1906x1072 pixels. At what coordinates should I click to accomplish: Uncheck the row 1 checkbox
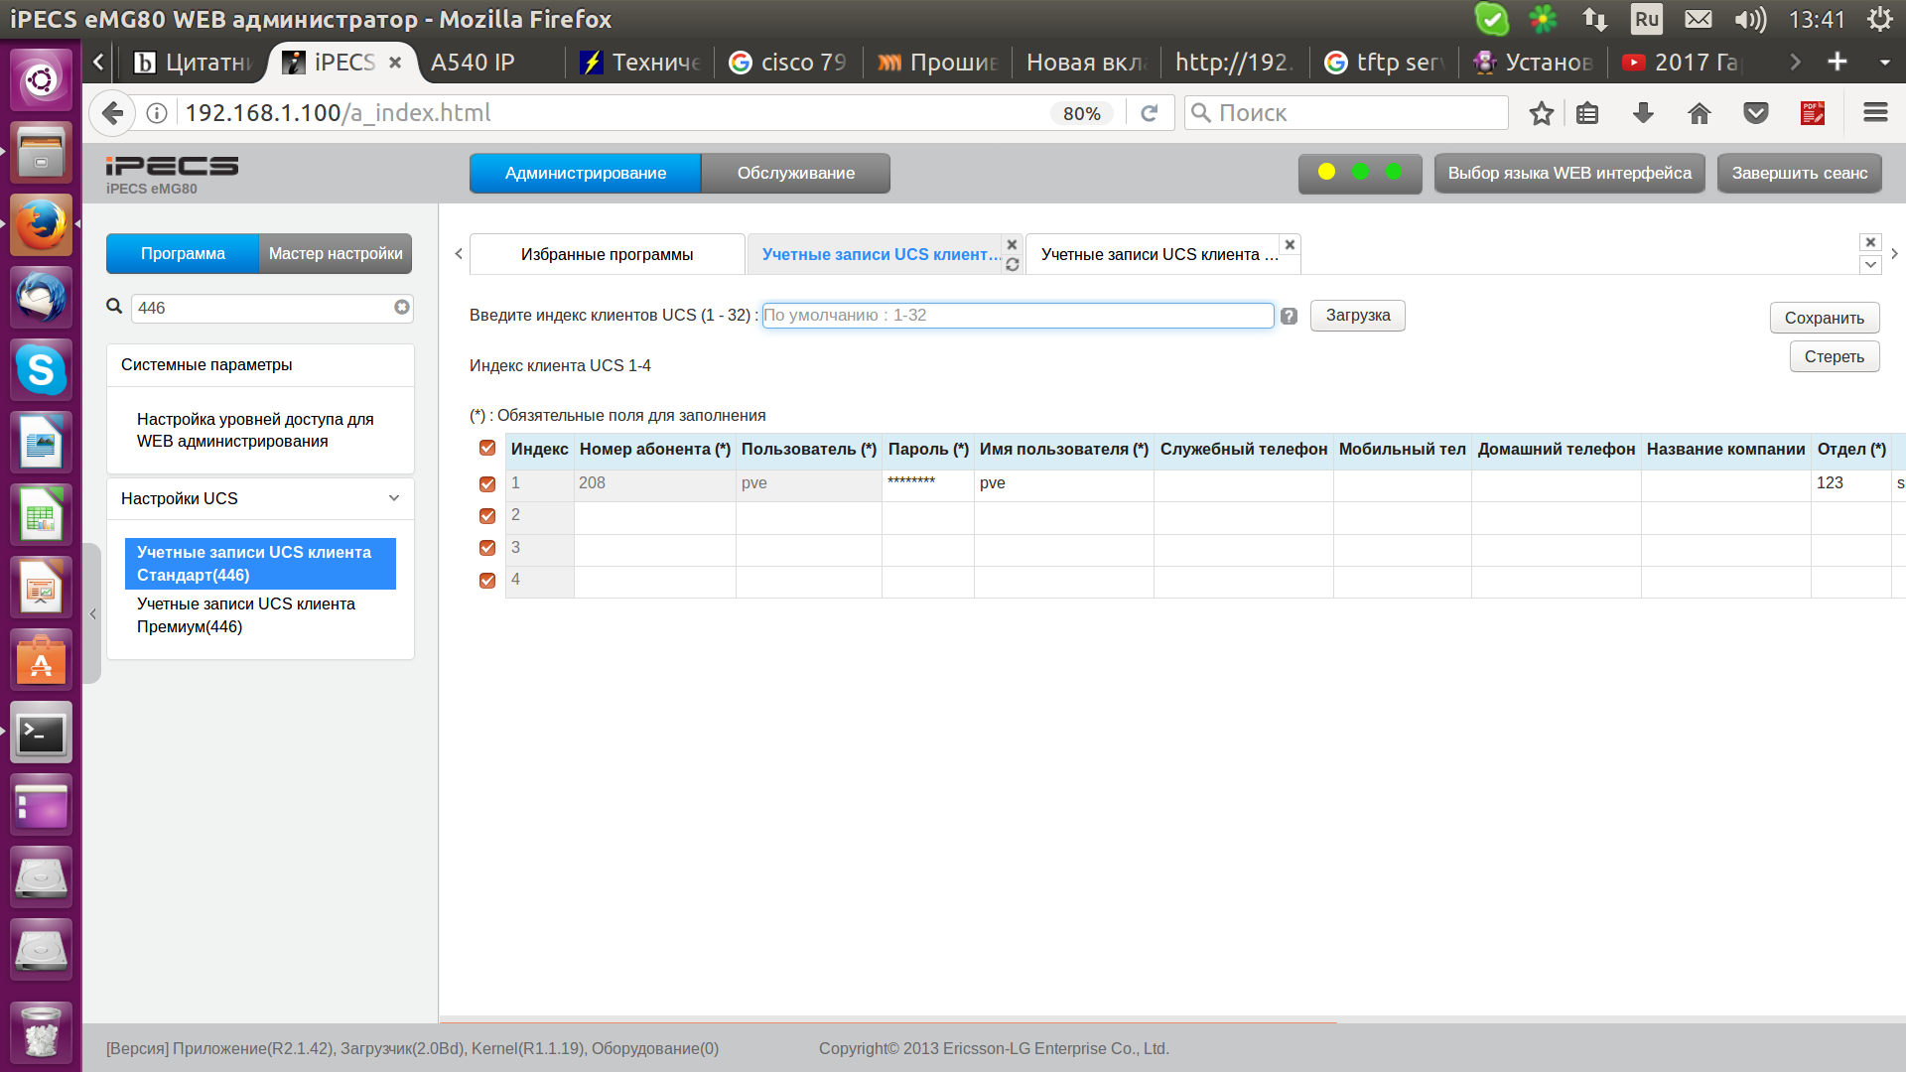coord(487,483)
